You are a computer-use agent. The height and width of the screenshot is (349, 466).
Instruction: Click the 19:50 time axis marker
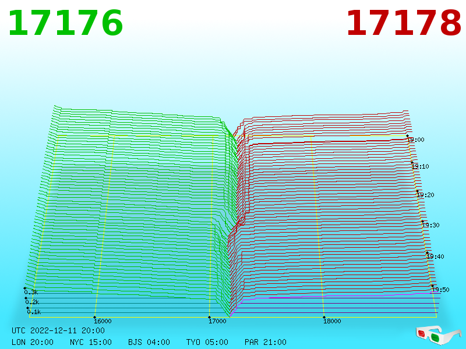tap(440, 290)
